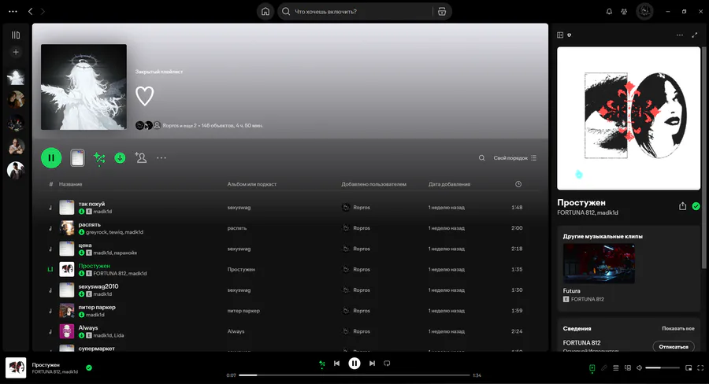Open the Futura music video thumbnail
709x384 pixels.
click(599, 264)
